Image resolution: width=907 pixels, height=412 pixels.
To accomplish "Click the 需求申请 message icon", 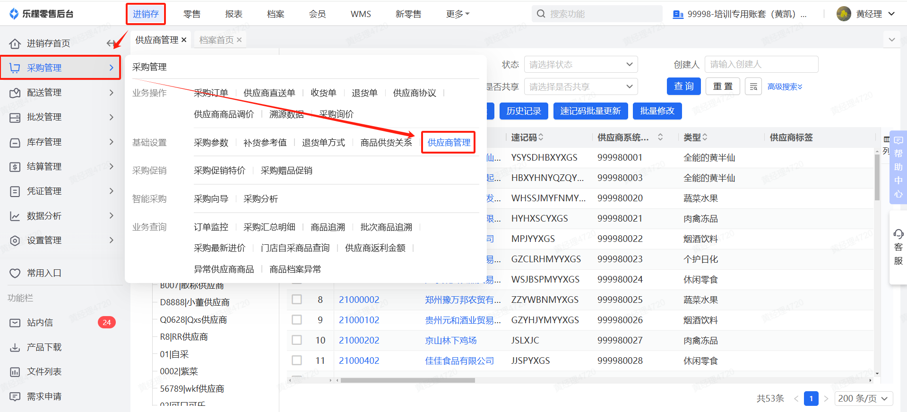I will tap(15, 396).
